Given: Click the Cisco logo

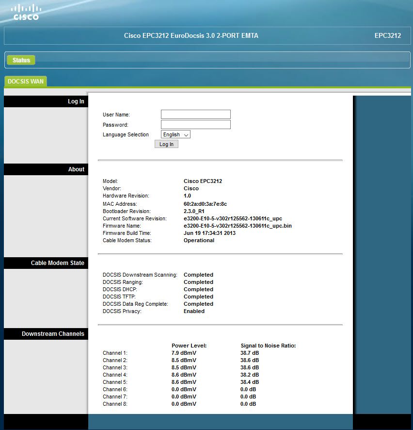Looking at the screenshot, I should point(26,12).
